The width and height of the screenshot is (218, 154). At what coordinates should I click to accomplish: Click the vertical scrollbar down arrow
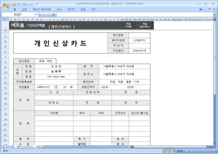pos(215,144)
